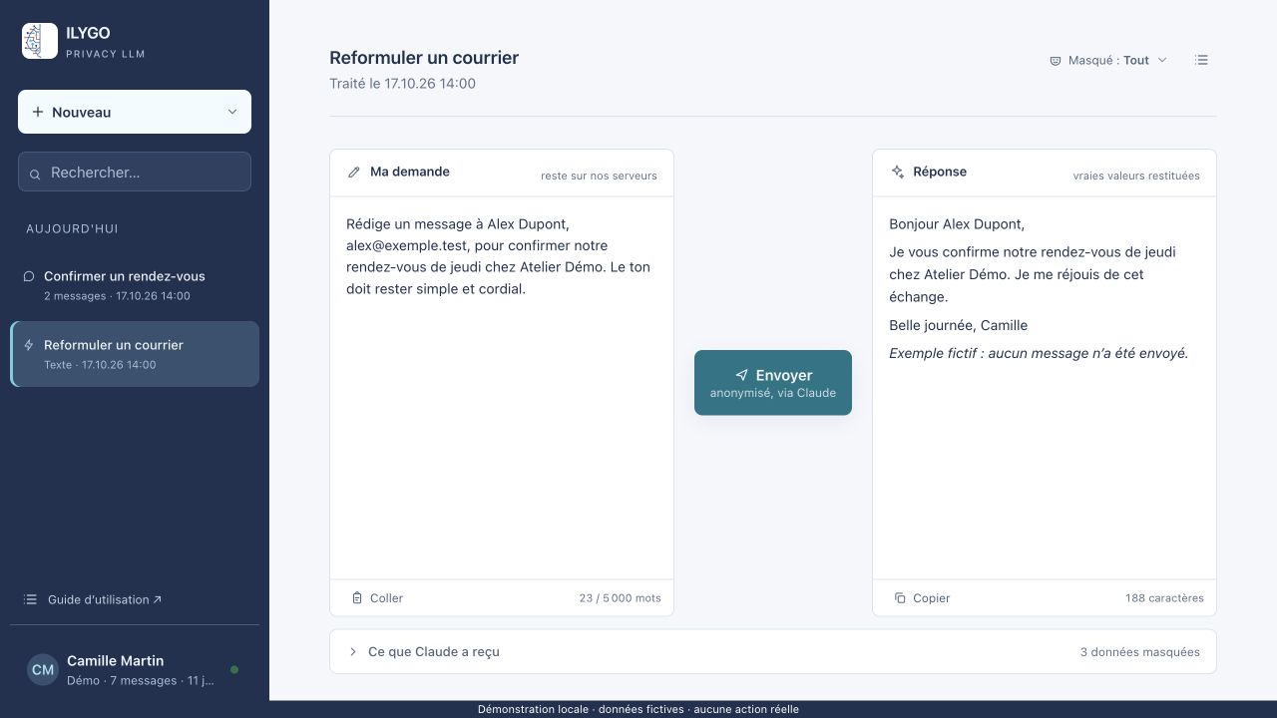
Task: Click the mask icon beside Masqué
Action: coord(1056,61)
